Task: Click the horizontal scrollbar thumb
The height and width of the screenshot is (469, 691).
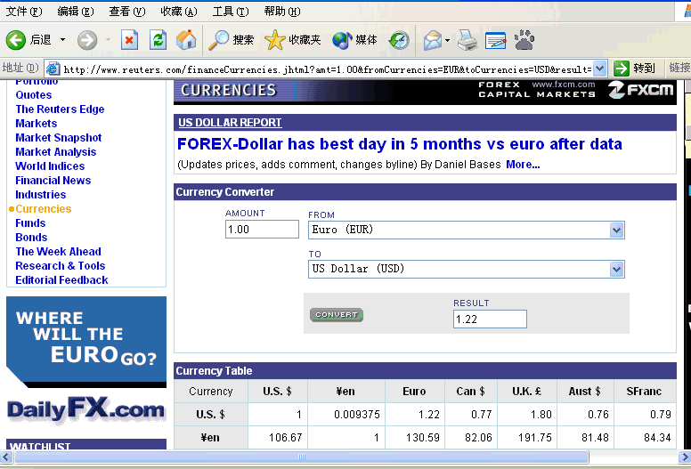Action: click(302, 457)
